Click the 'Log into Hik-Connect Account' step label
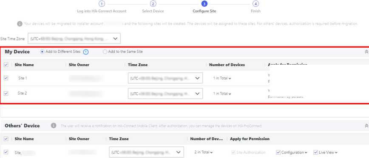Viewport: 369px width, 158px height. (x=102, y=11)
